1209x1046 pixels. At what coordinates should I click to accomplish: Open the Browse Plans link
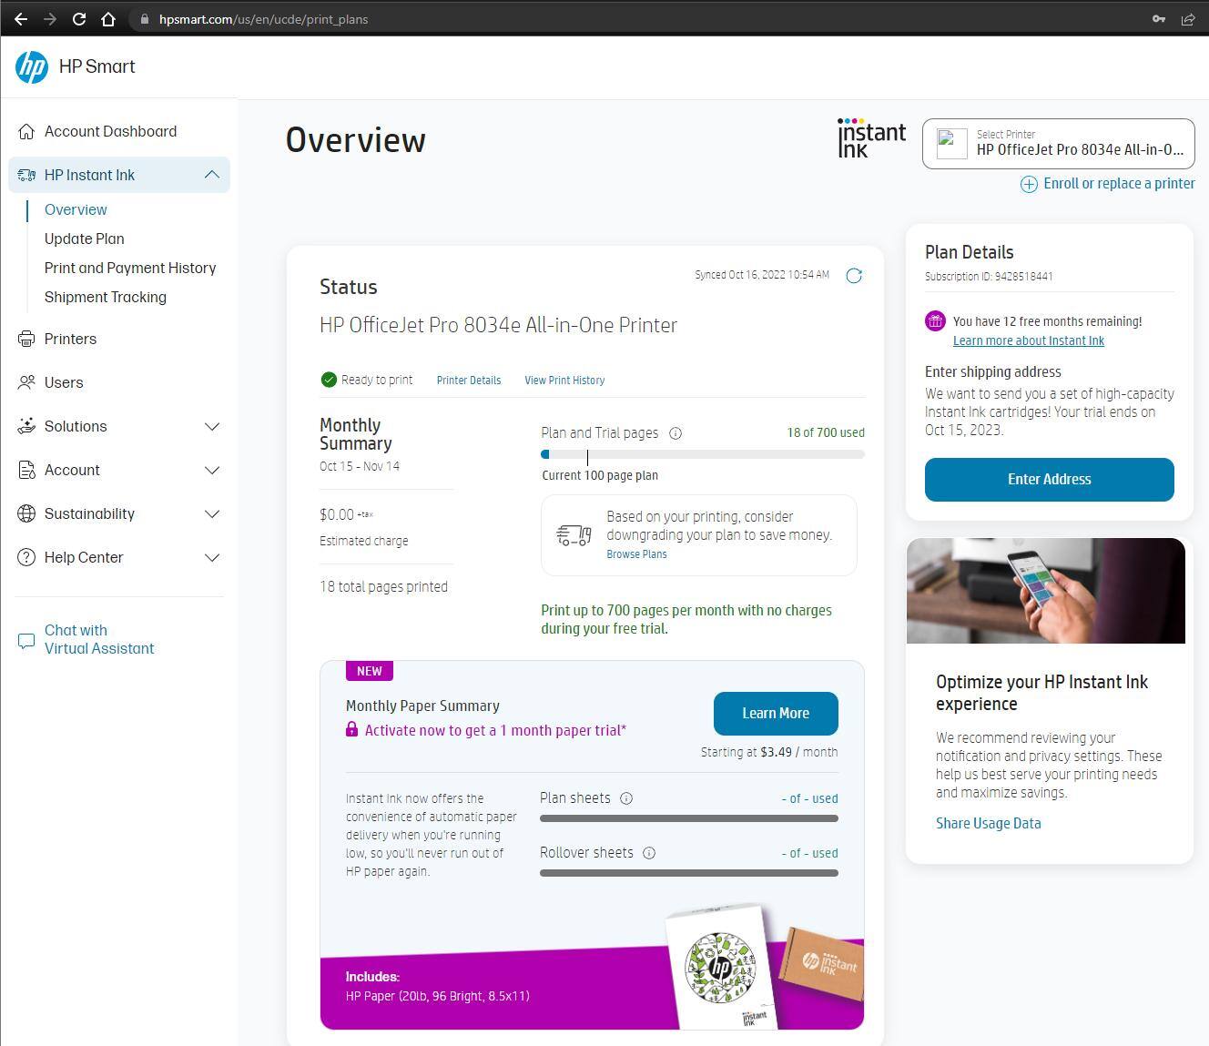(x=636, y=554)
